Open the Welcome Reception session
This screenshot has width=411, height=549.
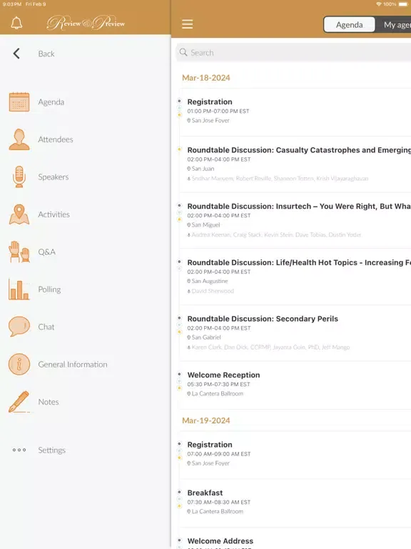point(295,384)
